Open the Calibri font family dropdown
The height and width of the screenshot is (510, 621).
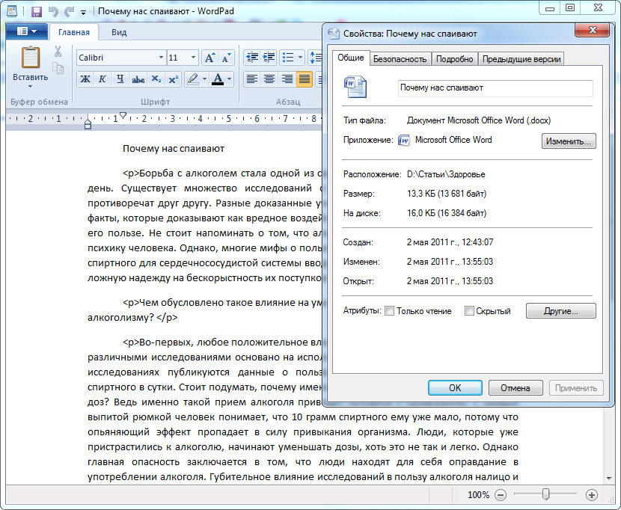[161, 58]
